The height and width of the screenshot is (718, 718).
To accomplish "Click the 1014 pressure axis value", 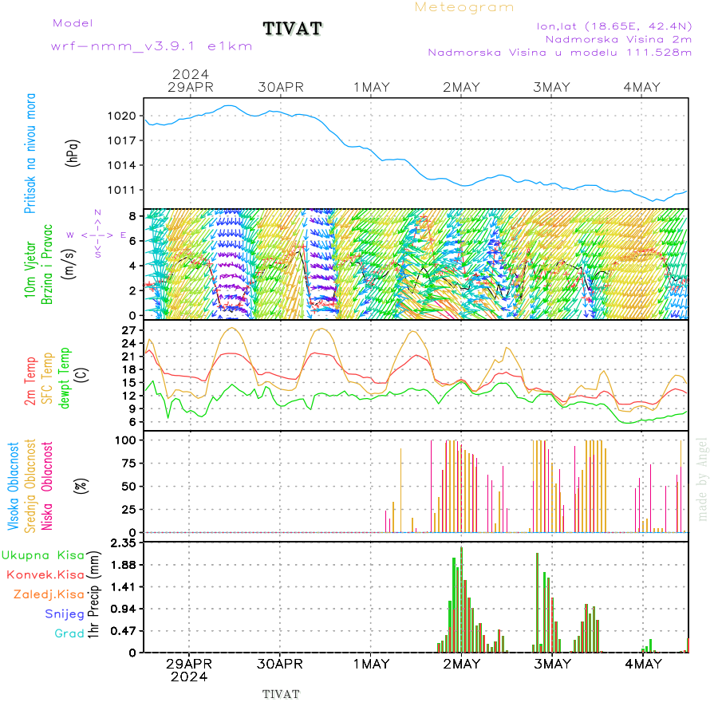I will pos(122,165).
